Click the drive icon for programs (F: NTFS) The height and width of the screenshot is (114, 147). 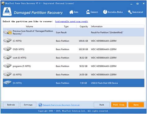(7, 66)
